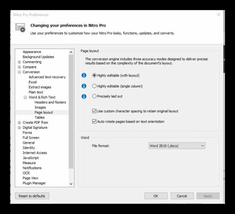The width and height of the screenshot is (235, 214).
Task: Expand the Create PDF from node
Action: coord(19,123)
